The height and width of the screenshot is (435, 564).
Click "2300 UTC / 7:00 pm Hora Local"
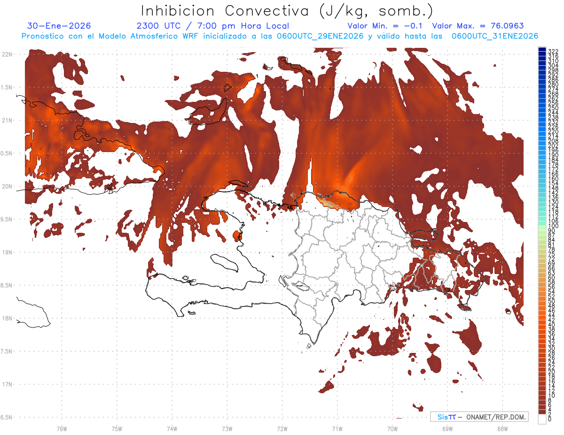pyautogui.click(x=212, y=26)
